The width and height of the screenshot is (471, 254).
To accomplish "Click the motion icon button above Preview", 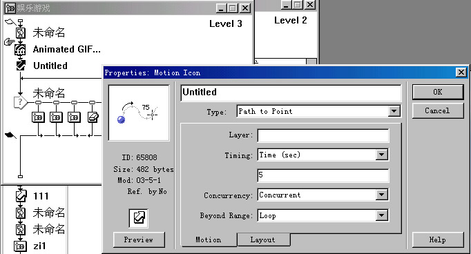I will (139, 218).
